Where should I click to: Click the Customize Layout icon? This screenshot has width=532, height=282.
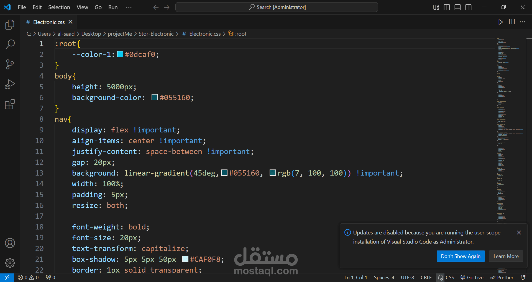click(436, 7)
